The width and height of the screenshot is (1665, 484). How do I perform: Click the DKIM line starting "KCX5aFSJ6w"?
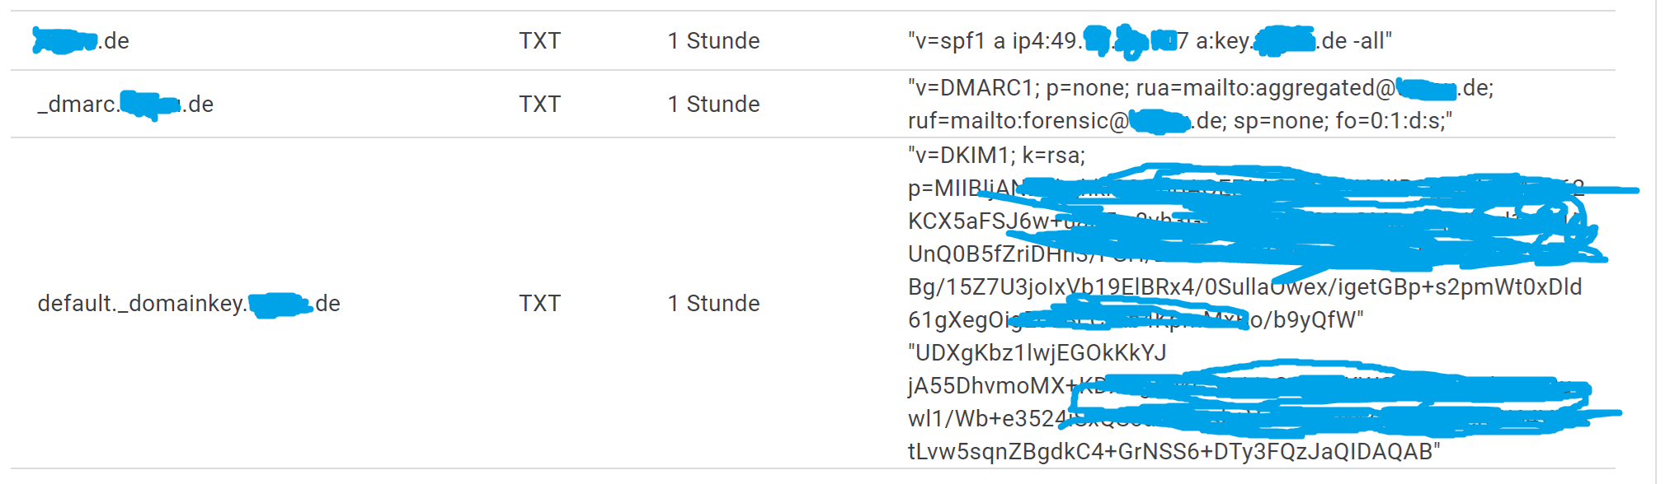tap(977, 221)
